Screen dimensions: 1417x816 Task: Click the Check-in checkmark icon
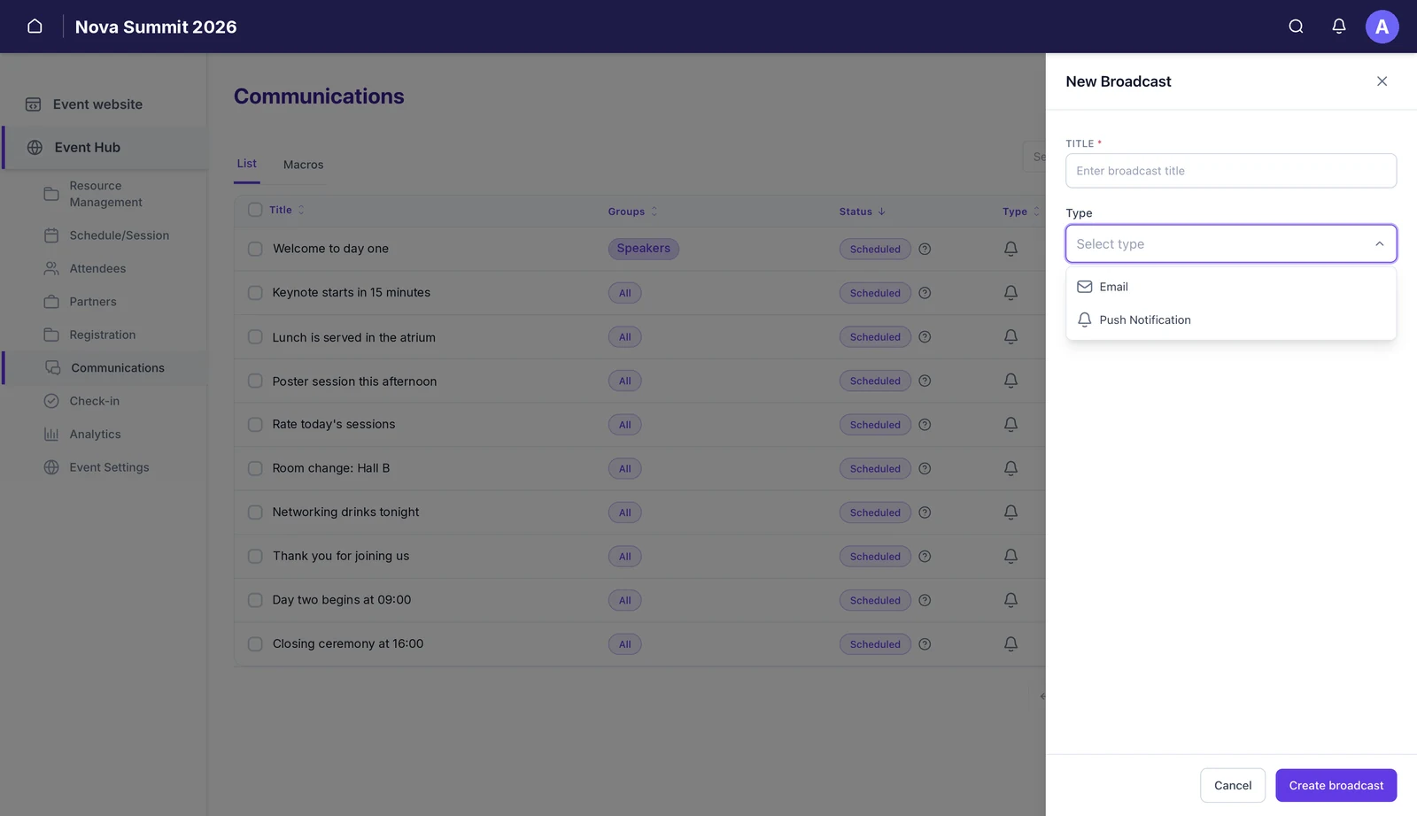click(51, 401)
